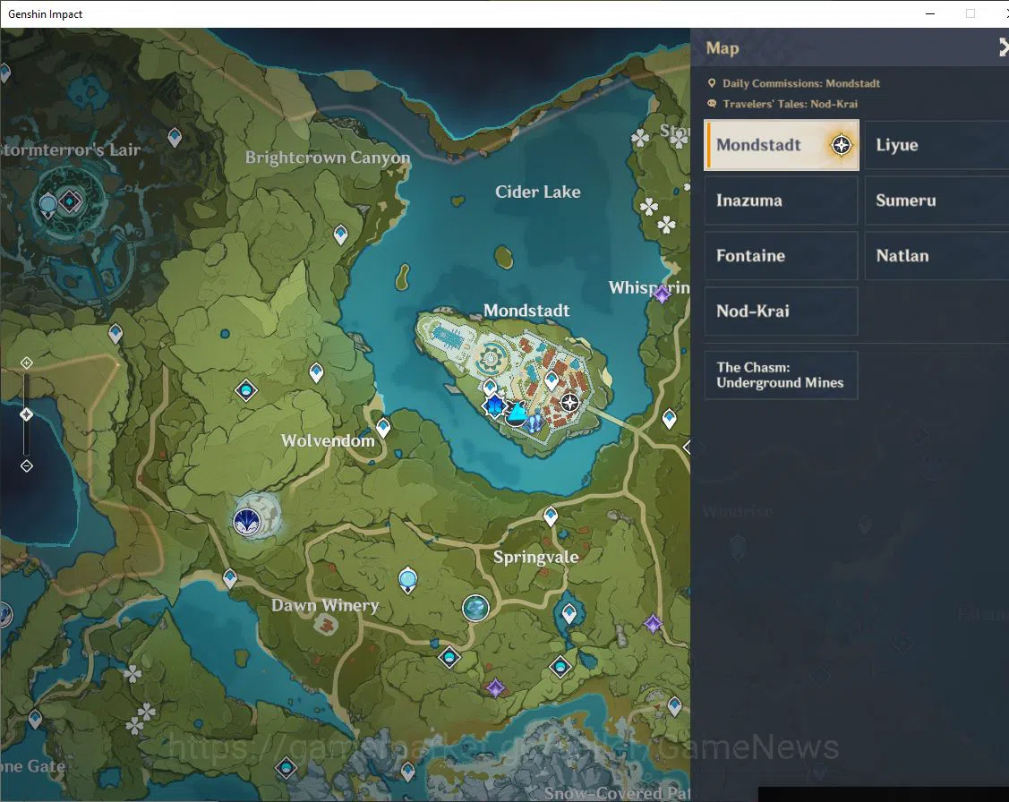Click the Map panel title
The image size is (1009, 802).
click(722, 48)
